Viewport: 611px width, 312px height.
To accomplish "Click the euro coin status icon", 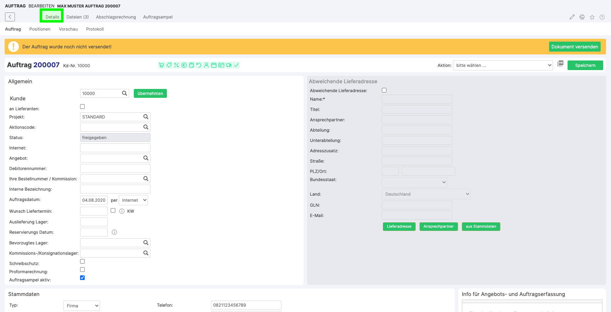I will 184,65.
